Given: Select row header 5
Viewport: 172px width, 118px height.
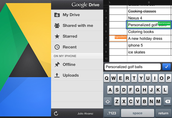Looking at the screenshot, I should point(106,24).
